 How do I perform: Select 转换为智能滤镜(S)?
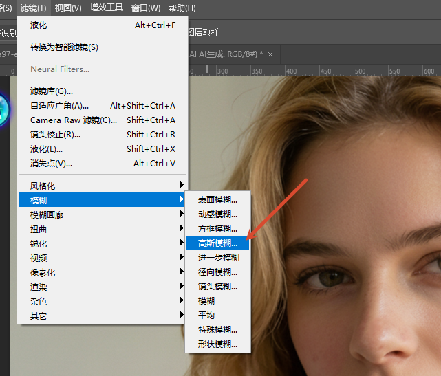(103, 47)
